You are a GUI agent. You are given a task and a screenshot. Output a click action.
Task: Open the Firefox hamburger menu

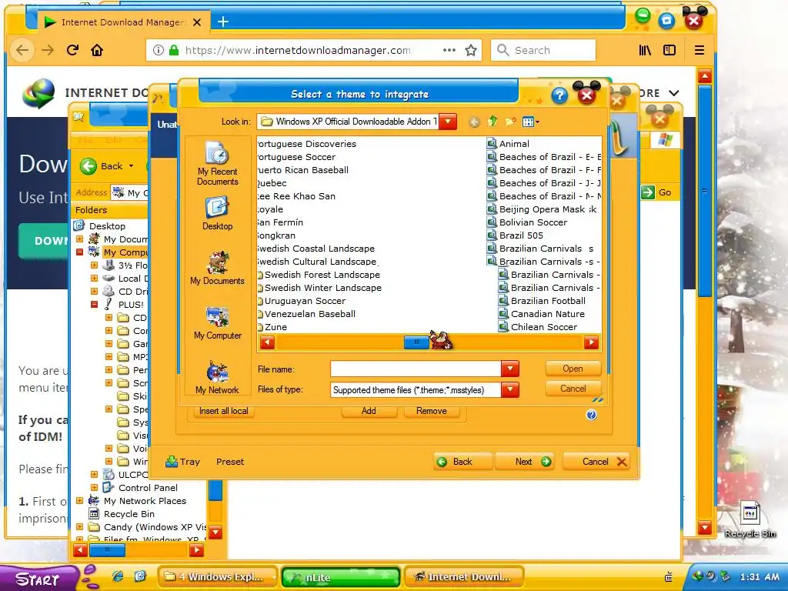pyautogui.click(x=699, y=50)
